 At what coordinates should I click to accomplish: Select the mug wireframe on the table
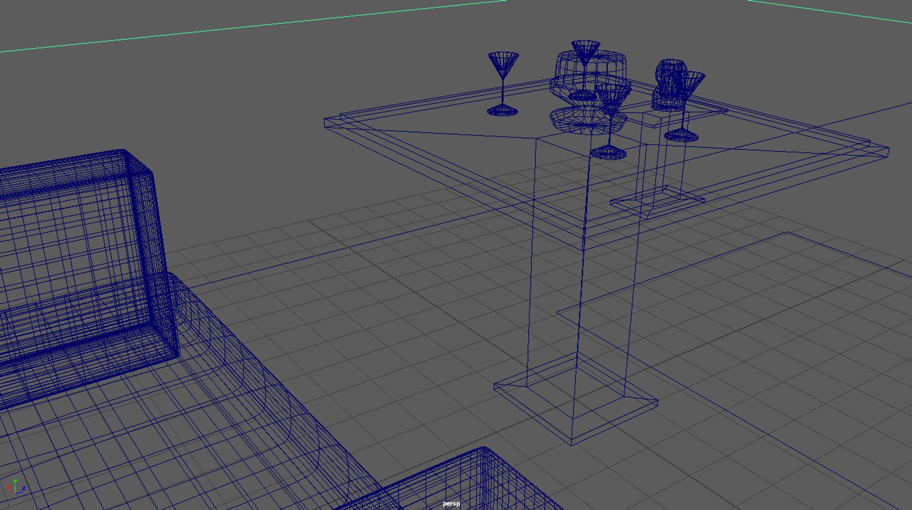pyautogui.click(x=669, y=85)
